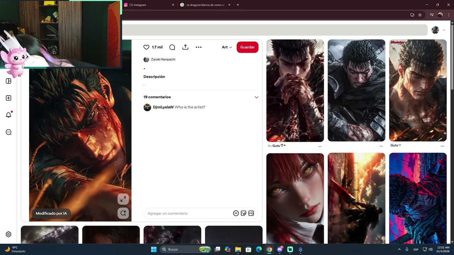Bookmark this page with star icon
454x255 pixels.
click(420, 15)
